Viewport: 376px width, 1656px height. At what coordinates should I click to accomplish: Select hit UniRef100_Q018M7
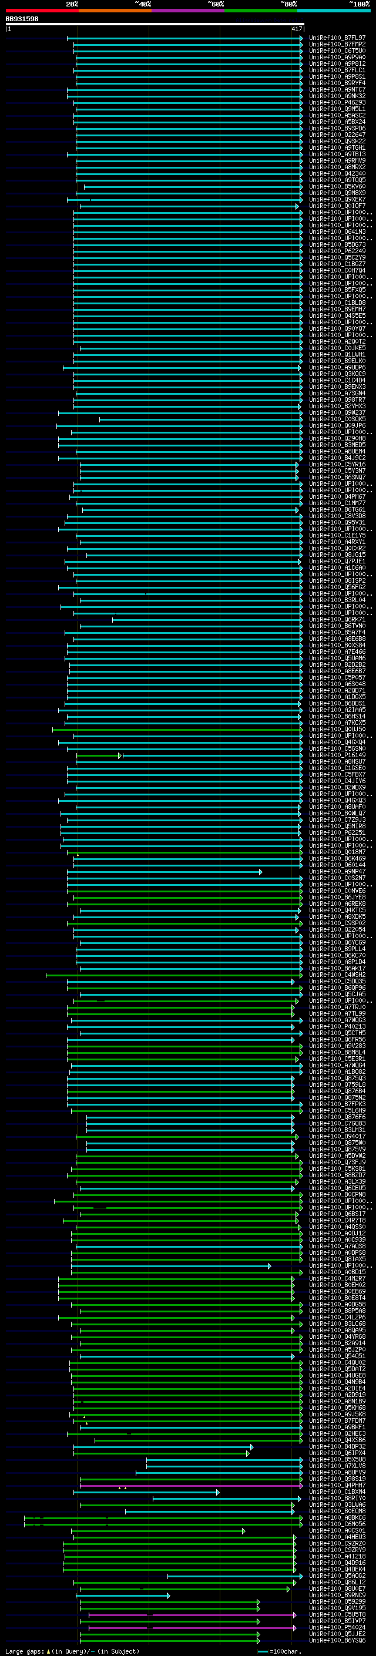click(337, 852)
